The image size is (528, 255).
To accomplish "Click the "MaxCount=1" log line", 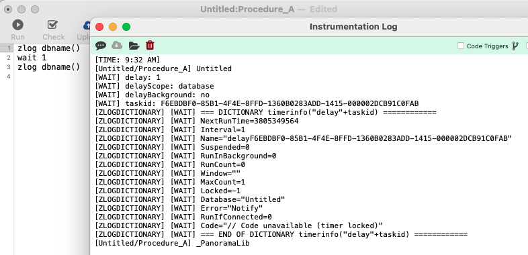I will (170, 183).
